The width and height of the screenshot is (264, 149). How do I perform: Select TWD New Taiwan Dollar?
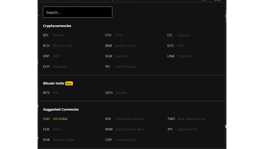[186, 119]
